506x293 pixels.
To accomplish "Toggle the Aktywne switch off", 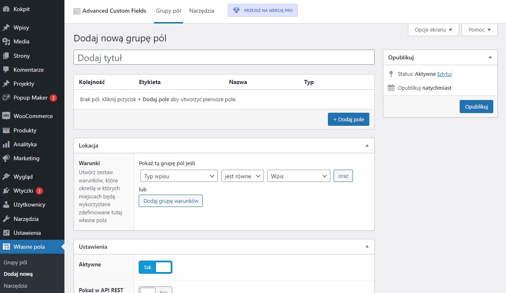I will (156, 267).
